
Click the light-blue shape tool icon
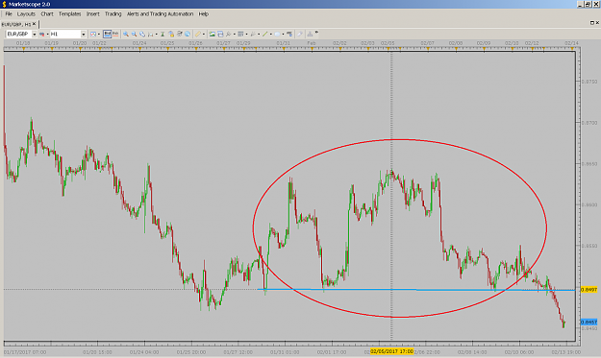tap(277, 34)
